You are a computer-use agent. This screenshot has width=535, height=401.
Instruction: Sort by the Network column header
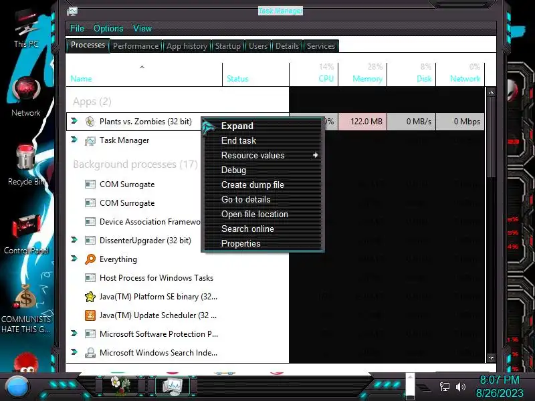coord(460,74)
